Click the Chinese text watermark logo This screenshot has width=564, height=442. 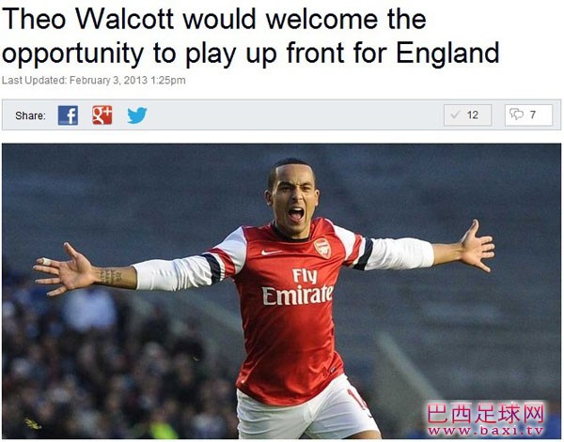486,414
